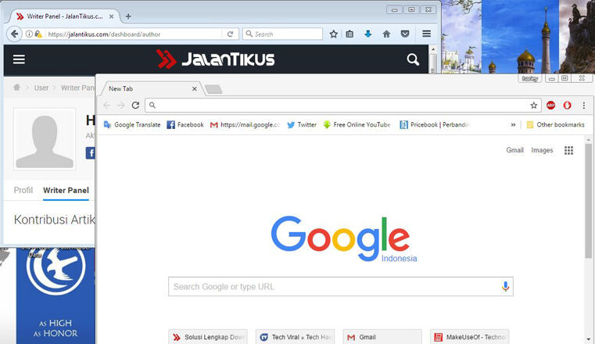
Task: Select the Writer Panel tab
Action: coord(66,191)
